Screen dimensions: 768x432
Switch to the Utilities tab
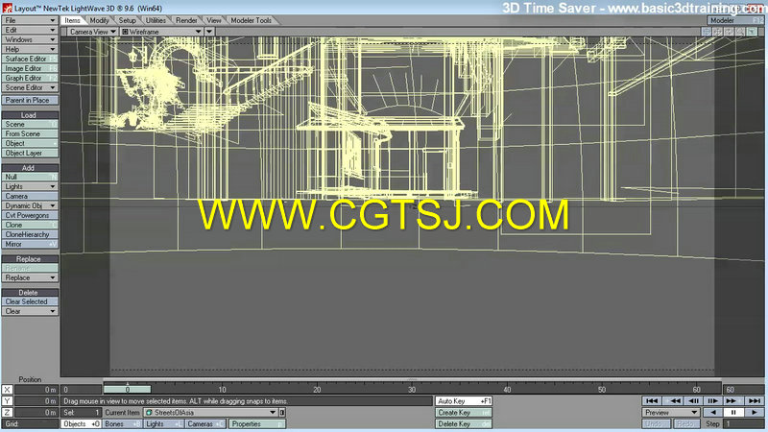tap(156, 20)
